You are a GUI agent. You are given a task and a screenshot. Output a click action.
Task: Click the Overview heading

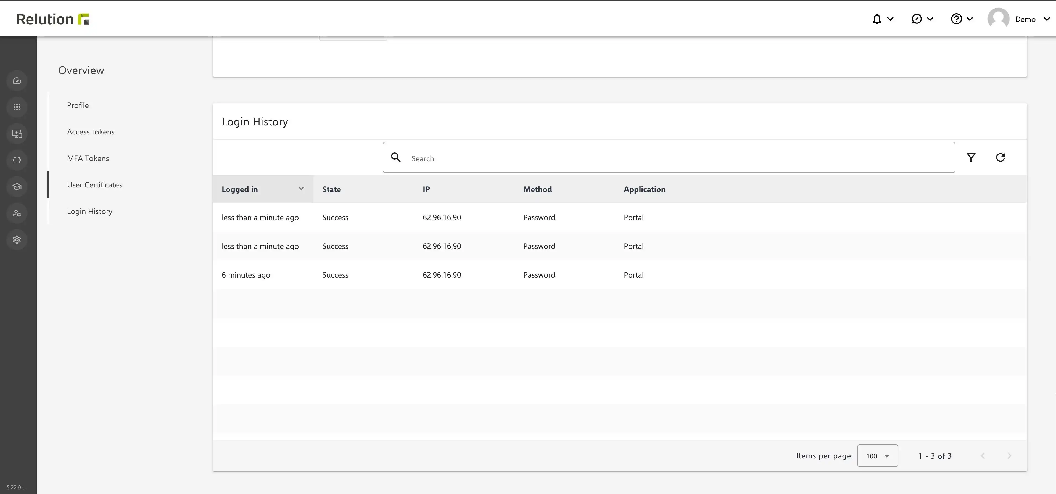81,70
